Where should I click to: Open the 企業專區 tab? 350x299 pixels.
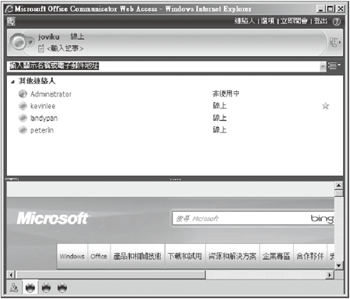click(276, 256)
